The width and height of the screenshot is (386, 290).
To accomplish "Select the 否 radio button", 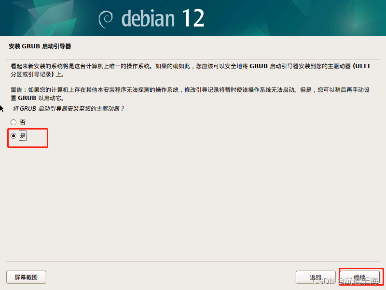I will point(14,122).
